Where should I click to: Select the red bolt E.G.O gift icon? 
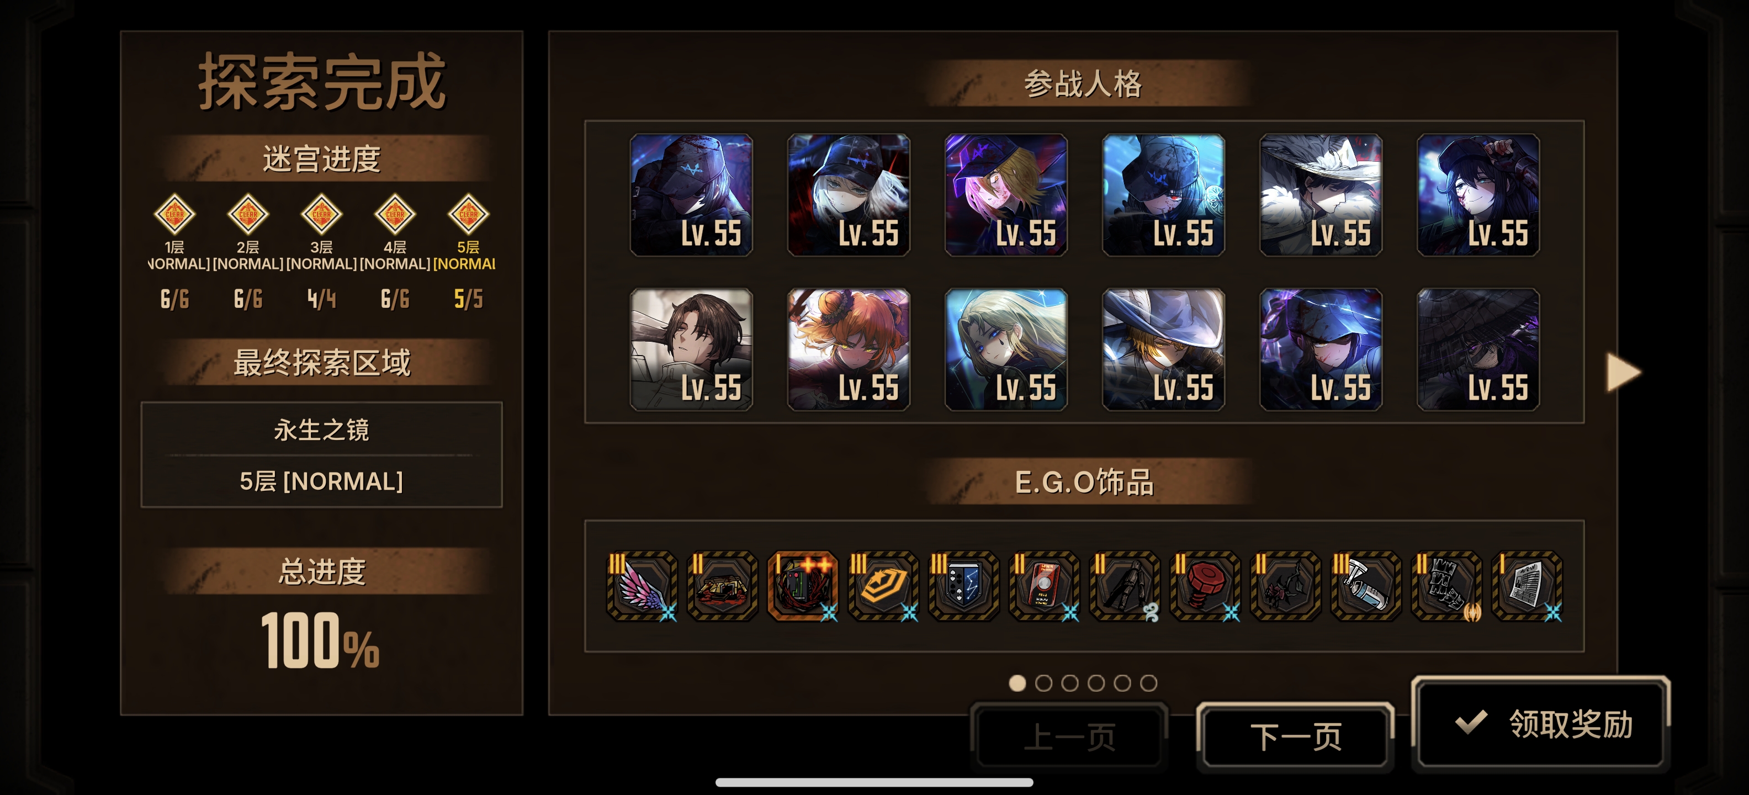coord(1206,586)
